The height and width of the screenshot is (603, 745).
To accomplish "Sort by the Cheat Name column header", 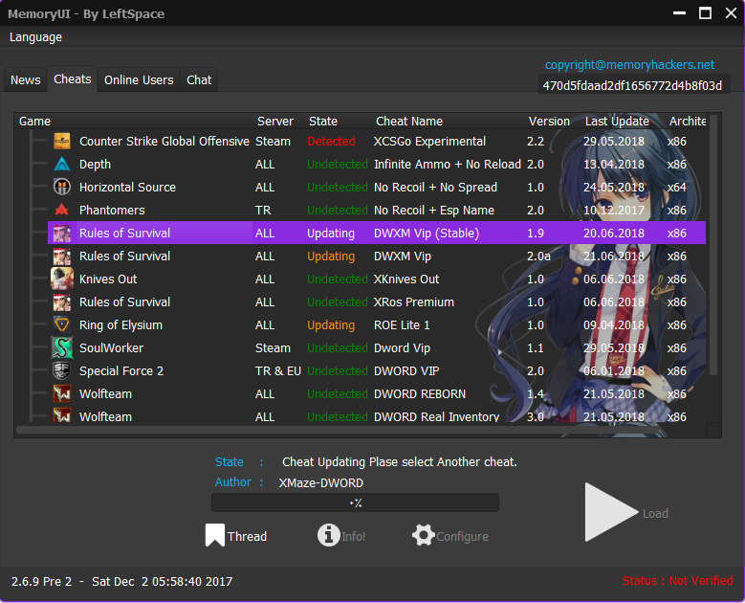I will [409, 122].
